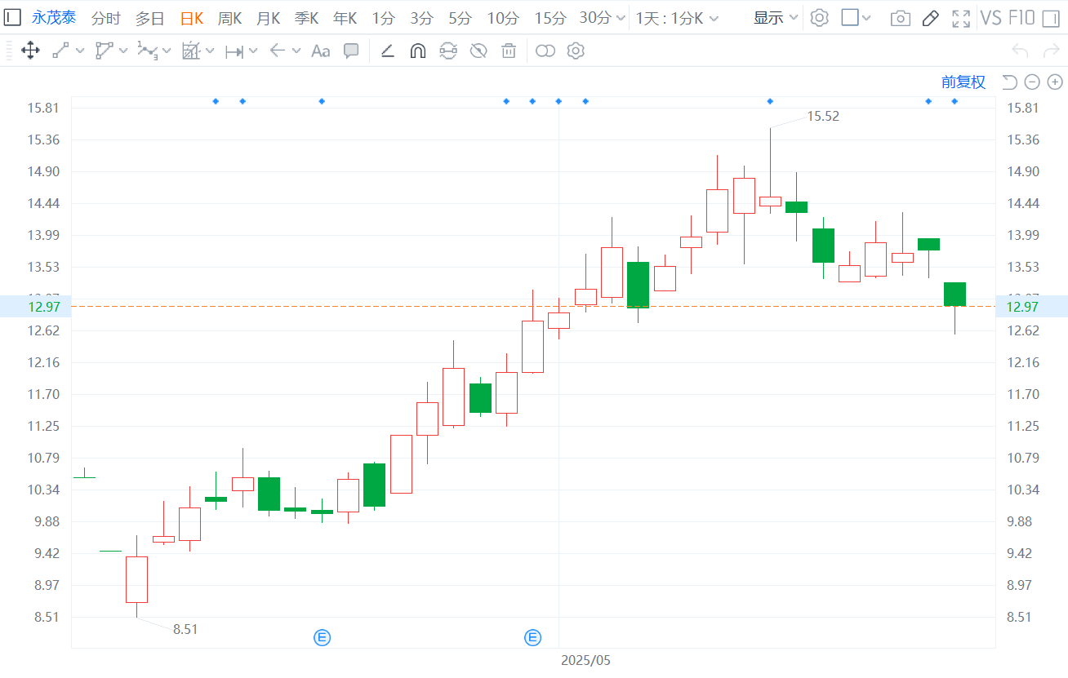Image resolution: width=1068 pixels, height=678 pixels.
Task: Zoom in chart with plus circle
Action: pyautogui.click(x=1055, y=82)
